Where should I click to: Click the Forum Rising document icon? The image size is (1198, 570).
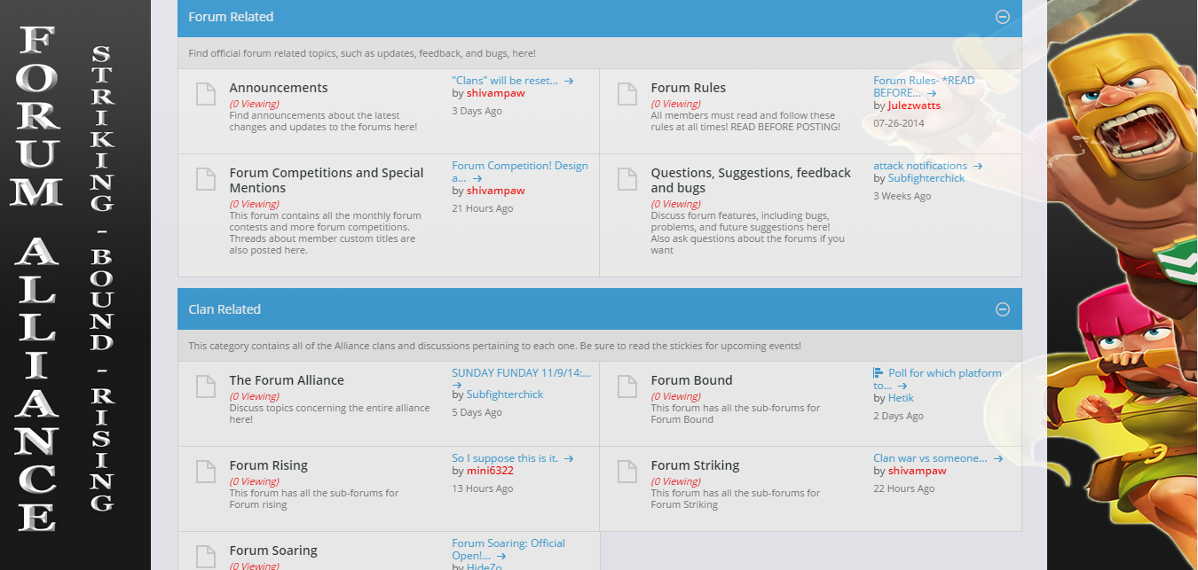tap(206, 471)
